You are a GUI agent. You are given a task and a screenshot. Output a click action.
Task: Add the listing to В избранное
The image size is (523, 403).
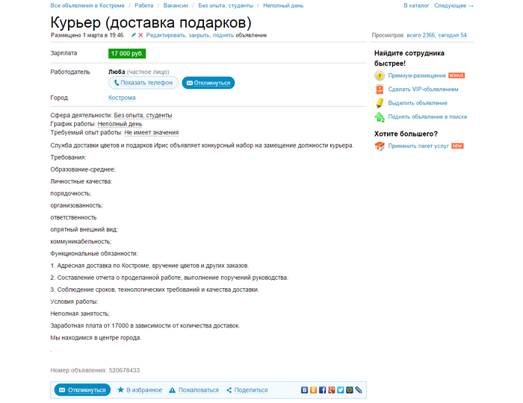[x=144, y=390]
